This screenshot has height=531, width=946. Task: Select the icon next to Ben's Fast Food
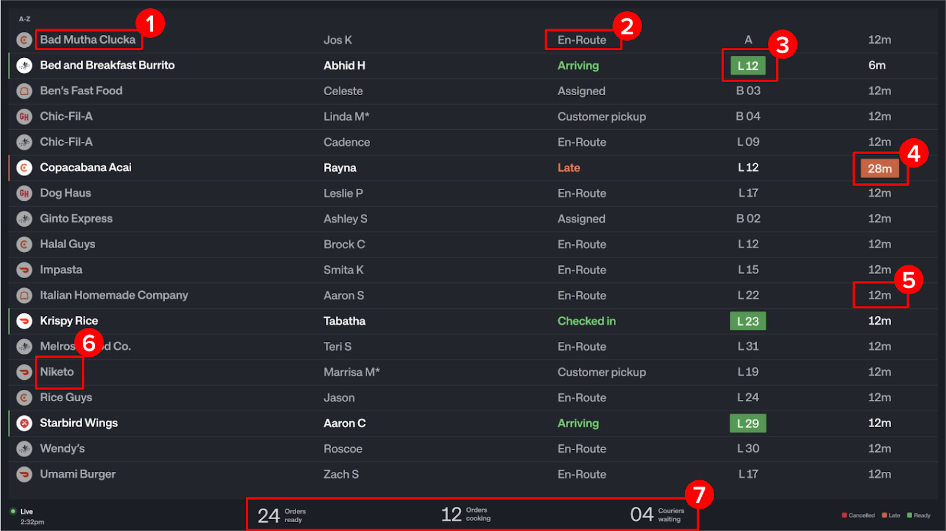(x=24, y=91)
